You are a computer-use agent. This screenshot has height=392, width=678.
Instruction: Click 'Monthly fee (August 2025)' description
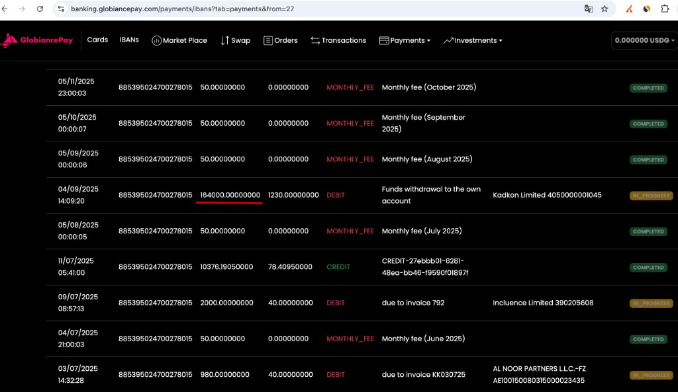[427, 159]
